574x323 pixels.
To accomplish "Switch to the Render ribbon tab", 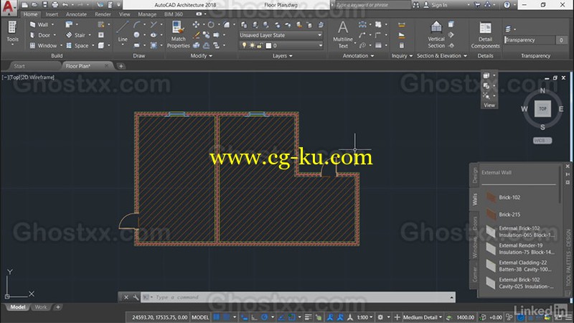I will (x=103, y=14).
